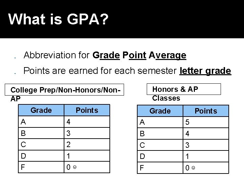Screen dimensions: 244x183
Task: Select the 'College Prep/Non-Honors/Non-AP' text box
Action: (64, 90)
